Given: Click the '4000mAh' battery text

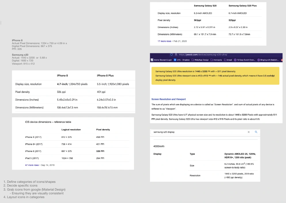Looking at the screenshot, I should click(159, 146).
